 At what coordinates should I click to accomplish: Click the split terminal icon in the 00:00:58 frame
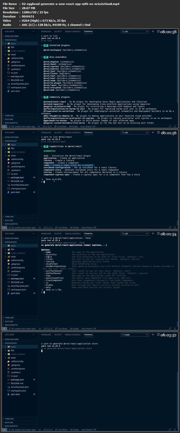pos(158,31)
